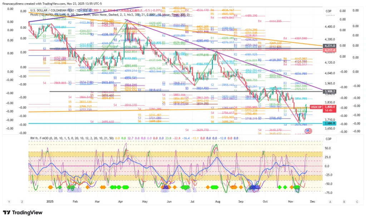Select the U.S. Dollar / Colombian Peso title

(x=54, y=11)
